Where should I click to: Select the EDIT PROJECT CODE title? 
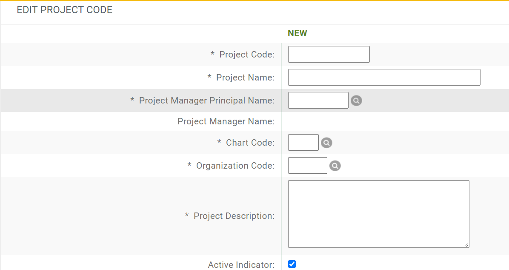[65, 9]
